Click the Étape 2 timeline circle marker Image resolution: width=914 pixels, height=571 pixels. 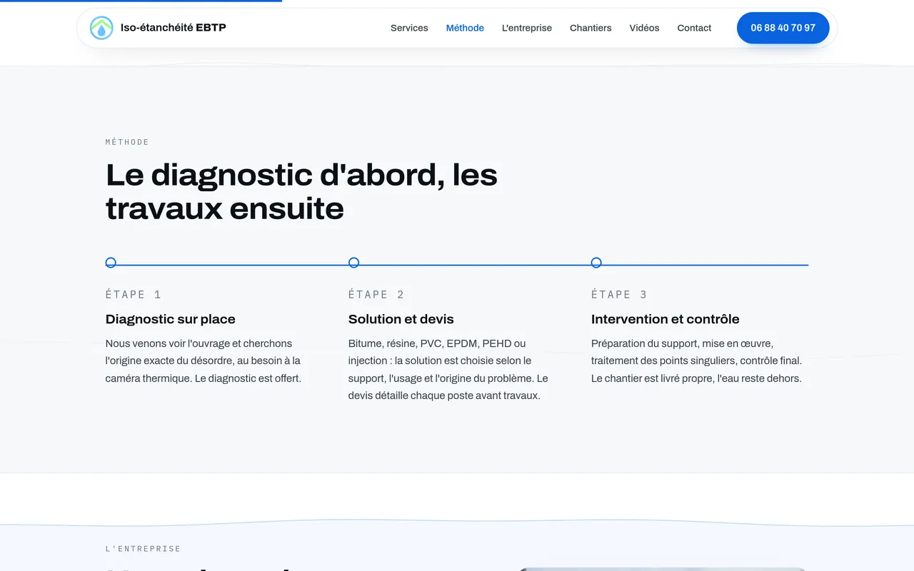click(x=353, y=263)
